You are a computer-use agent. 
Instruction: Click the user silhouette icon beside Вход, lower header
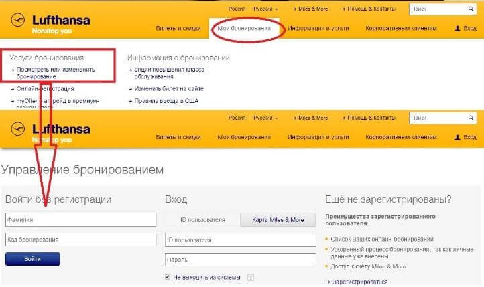[457, 137]
